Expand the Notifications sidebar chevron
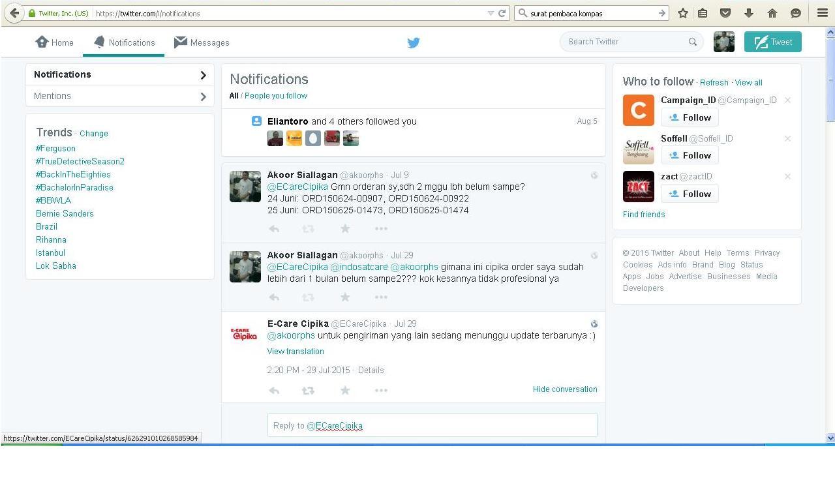835x484 pixels. tap(203, 75)
